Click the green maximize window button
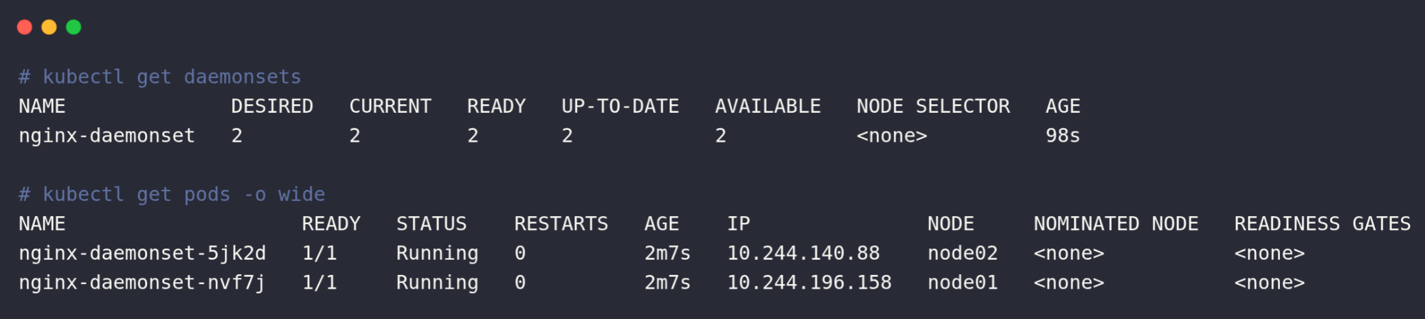 click(74, 27)
